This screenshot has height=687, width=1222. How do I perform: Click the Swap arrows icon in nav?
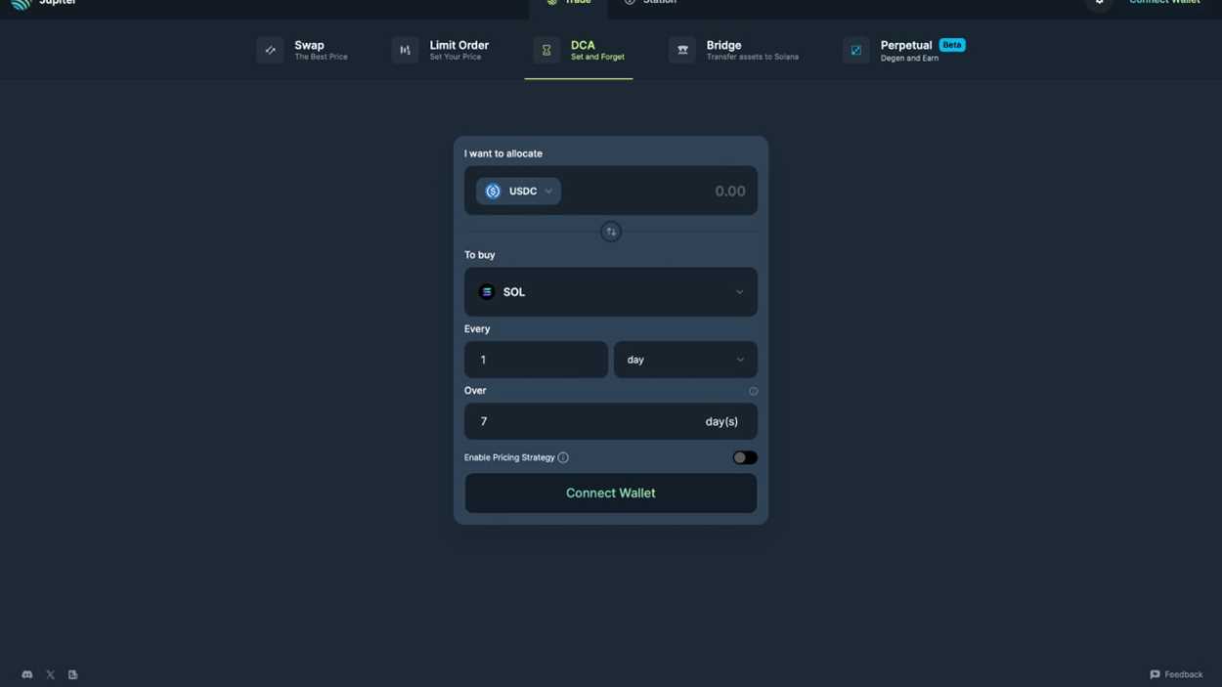(270, 50)
